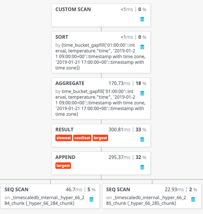Select the AGGREGATE node title

(70, 83)
